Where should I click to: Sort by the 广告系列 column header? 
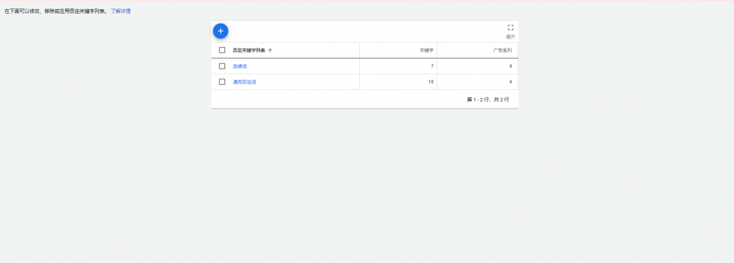click(x=502, y=50)
